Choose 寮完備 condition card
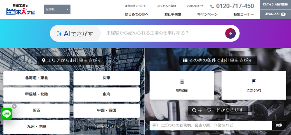The height and width of the screenshot is (135, 291). pyautogui.click(x=182, y=85)
